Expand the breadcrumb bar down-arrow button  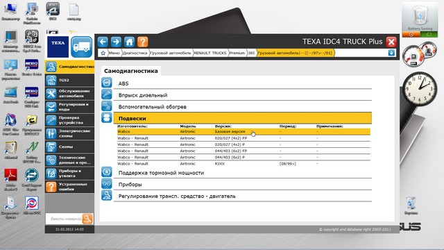point(391,53)
